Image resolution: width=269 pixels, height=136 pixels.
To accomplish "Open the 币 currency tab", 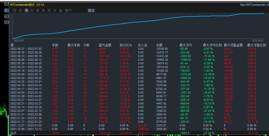I will [49, 10].
